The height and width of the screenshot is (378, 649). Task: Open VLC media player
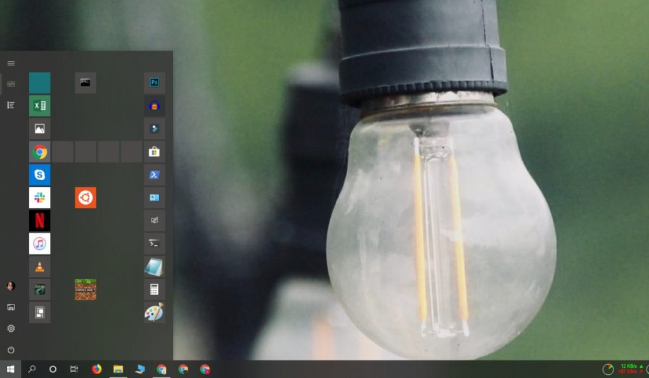(39, 266)
